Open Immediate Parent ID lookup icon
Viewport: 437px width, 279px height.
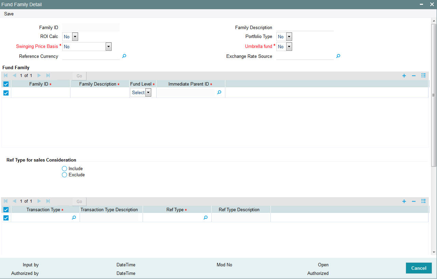[x=219, y=92]
